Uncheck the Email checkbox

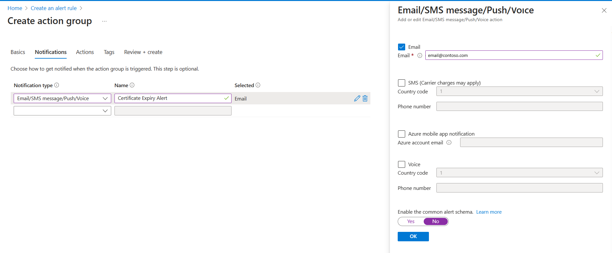click(402, 47)
